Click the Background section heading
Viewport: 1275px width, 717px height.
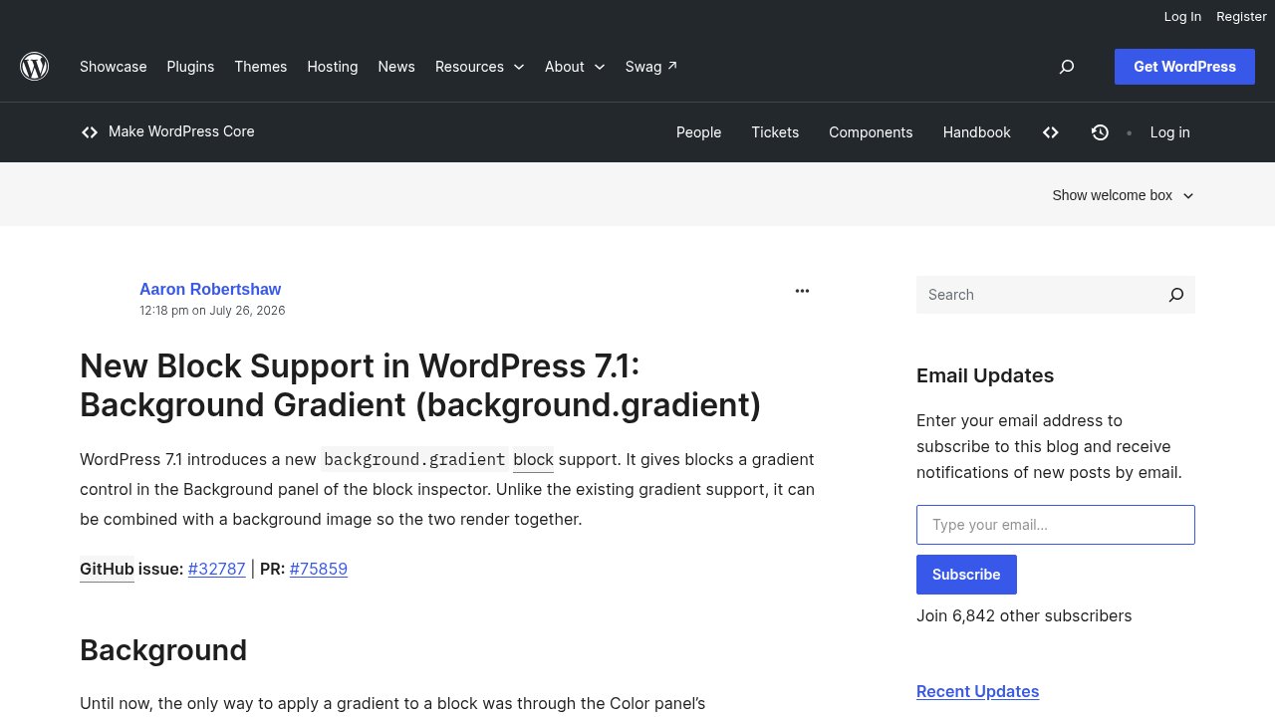(163, 649)
